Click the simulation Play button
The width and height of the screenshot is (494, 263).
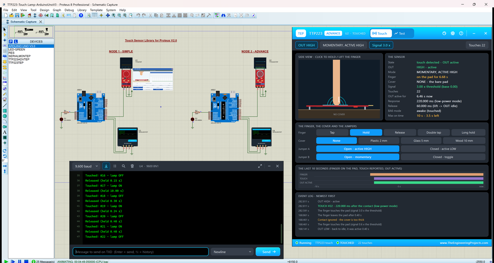6,261
